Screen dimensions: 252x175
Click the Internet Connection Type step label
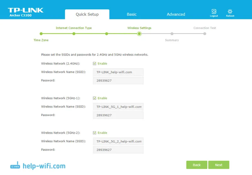coord(74,28)
